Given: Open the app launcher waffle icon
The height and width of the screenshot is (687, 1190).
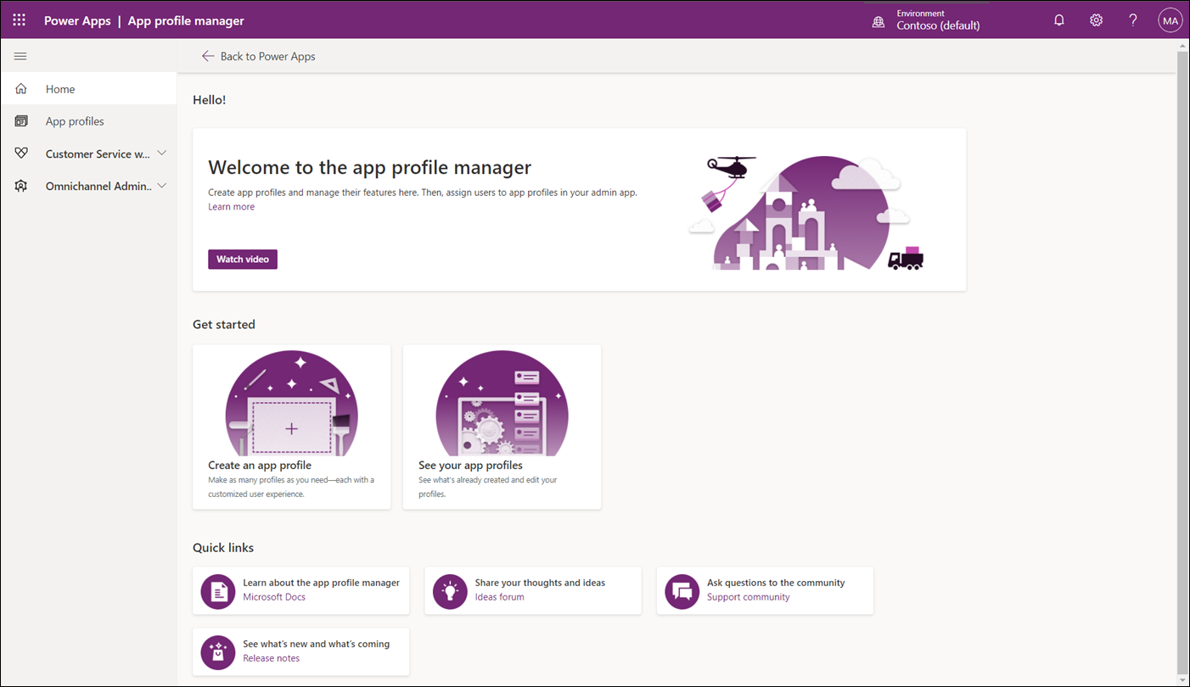Looking at the screenshot, I should pos(19,20).
